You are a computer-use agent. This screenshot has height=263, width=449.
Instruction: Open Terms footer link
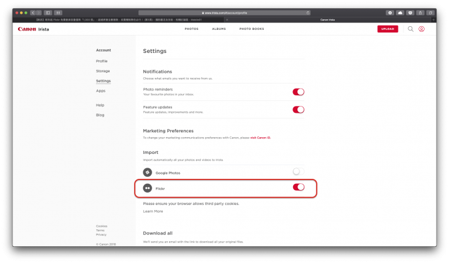pyautogui.click(x=100, y=231)
